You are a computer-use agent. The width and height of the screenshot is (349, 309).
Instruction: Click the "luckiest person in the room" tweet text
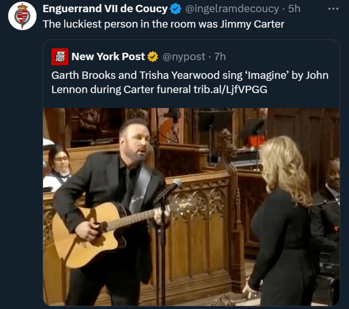163,24
